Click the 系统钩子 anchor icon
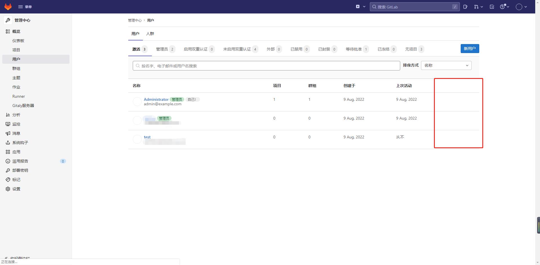 [8, 143]
